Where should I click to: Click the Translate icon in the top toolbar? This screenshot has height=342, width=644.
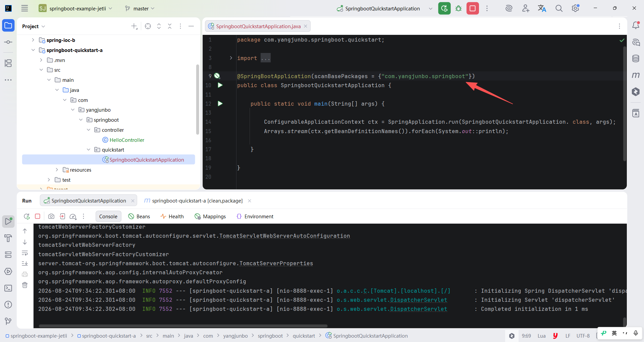[542, 8]
